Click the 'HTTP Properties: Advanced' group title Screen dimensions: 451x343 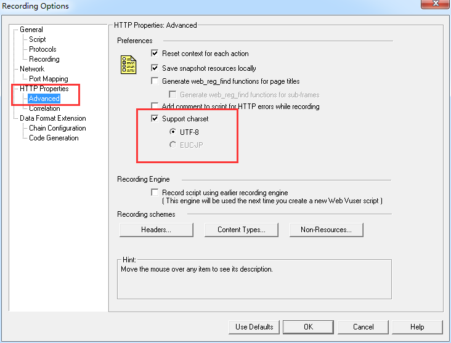(x=155, y=25)
